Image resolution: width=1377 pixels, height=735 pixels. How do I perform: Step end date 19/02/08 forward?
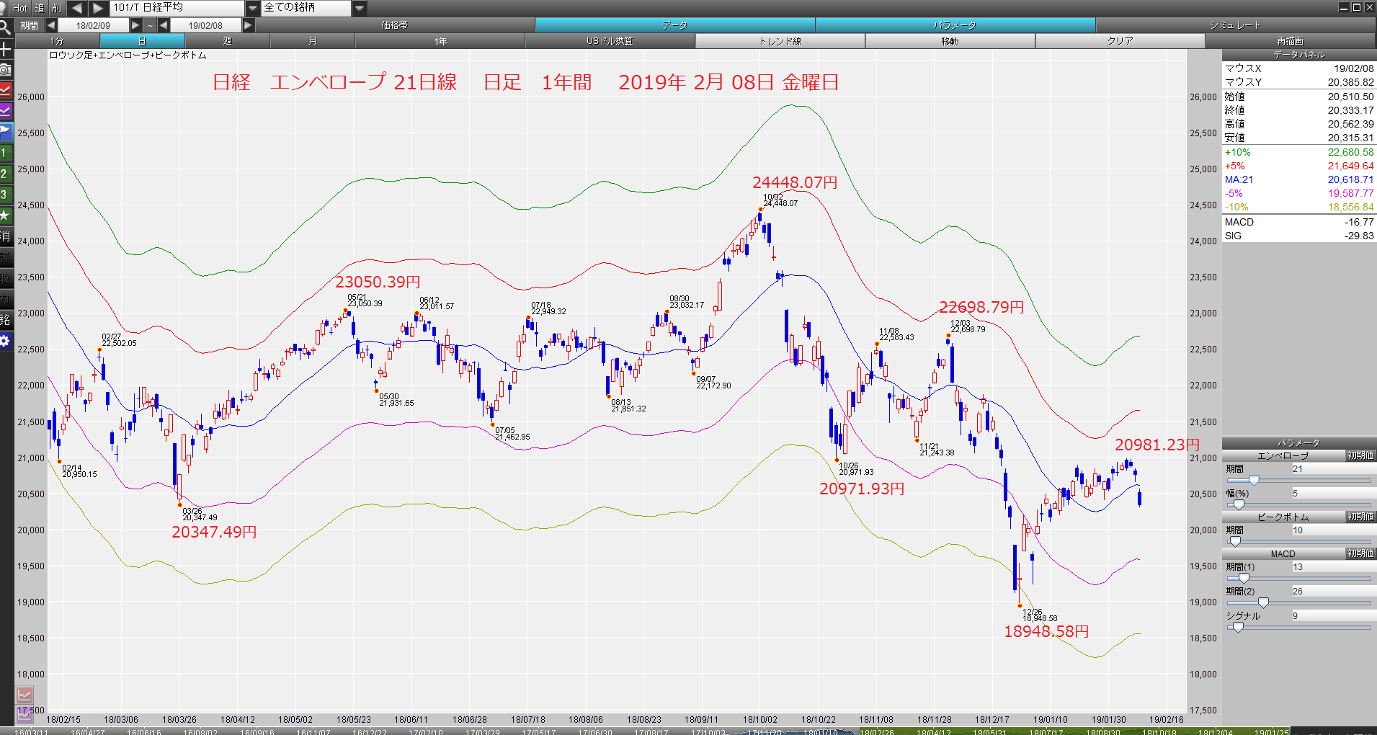point(248,25)
